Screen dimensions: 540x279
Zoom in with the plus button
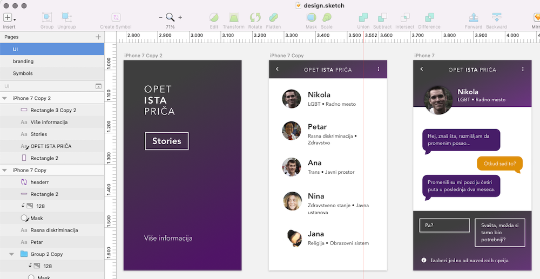180,17
